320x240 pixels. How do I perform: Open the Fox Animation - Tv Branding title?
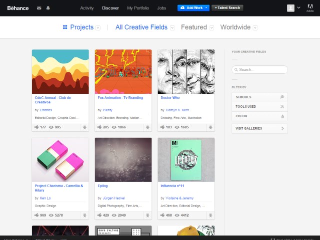coord(120,98)
